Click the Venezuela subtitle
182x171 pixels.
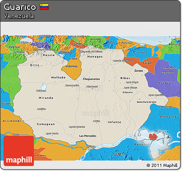(x=19, y=16)
